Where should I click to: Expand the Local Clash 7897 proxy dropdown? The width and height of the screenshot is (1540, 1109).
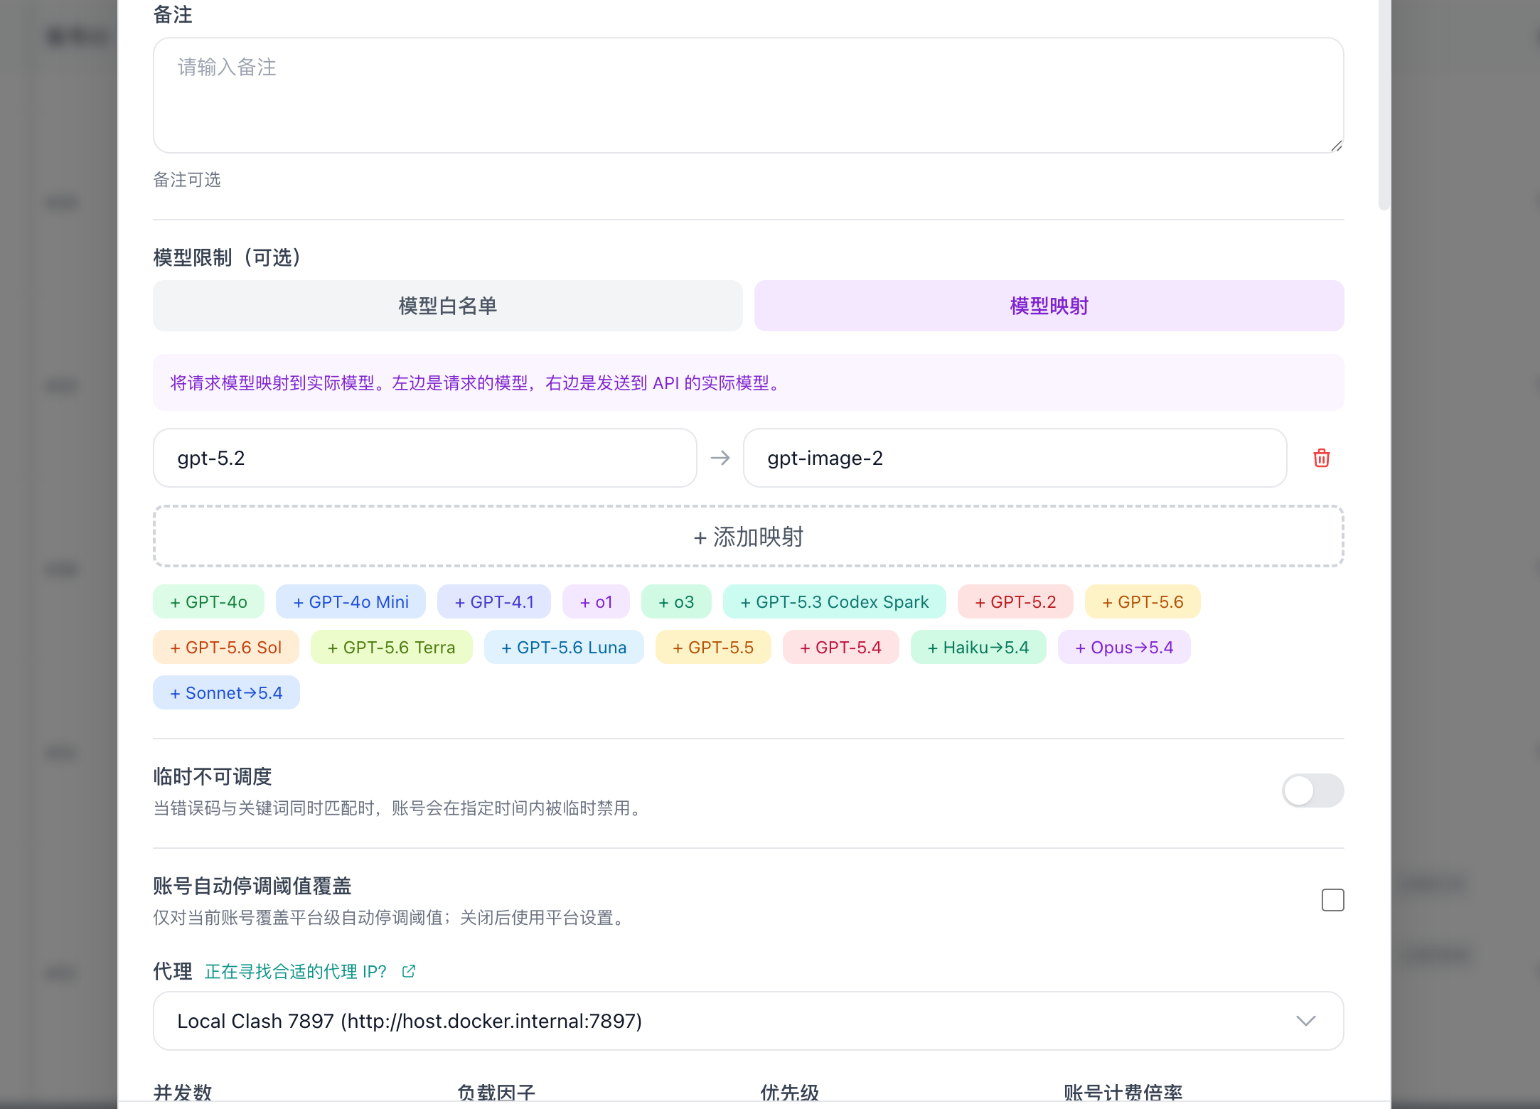(x=748, y=1021)
